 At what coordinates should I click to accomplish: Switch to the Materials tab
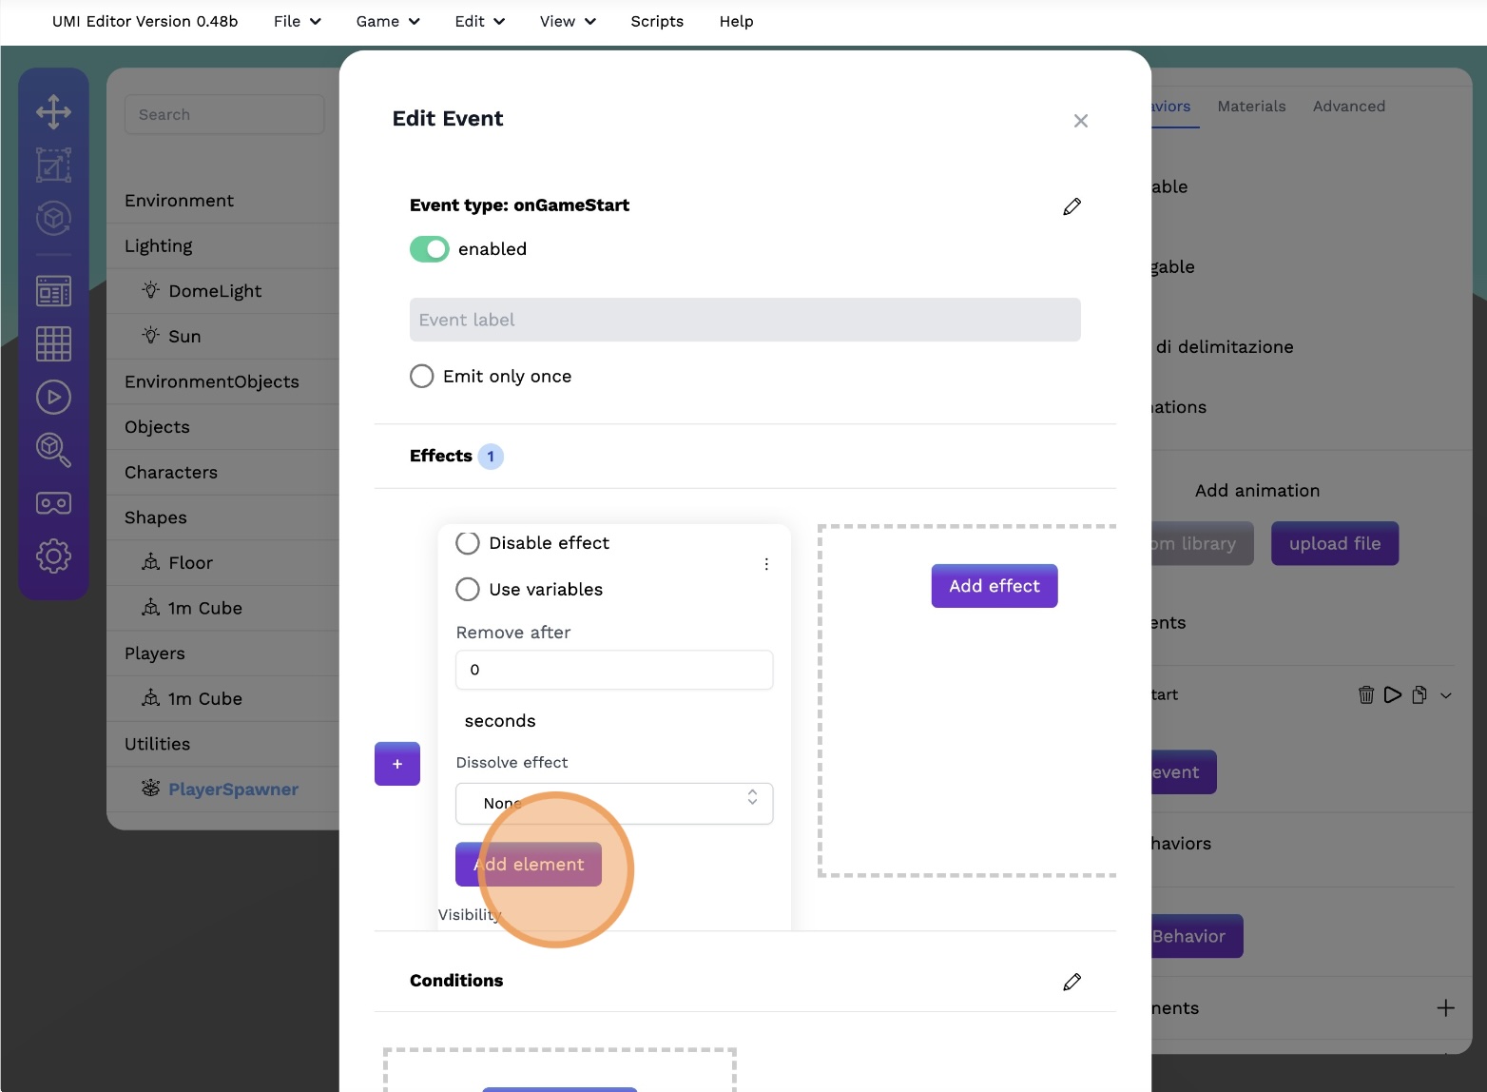pos(1251,107)
